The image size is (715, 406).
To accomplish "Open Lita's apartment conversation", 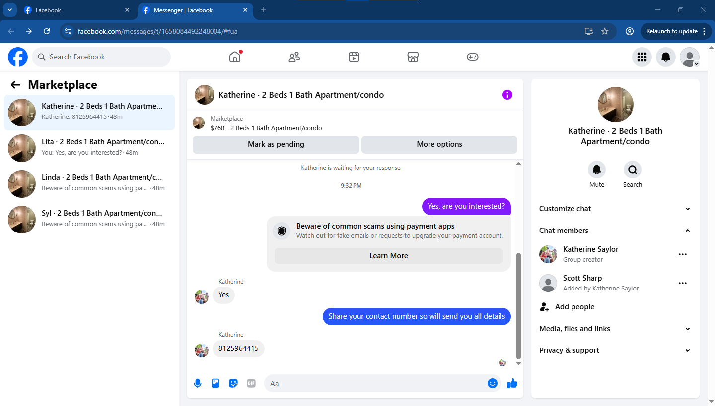I will click(89, 148).
